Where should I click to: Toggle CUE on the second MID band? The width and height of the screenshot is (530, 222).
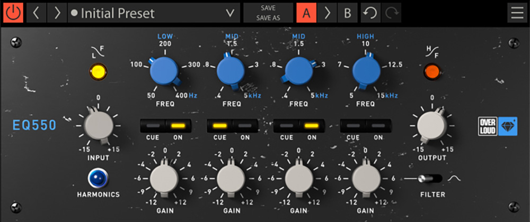tap(286, 126)
